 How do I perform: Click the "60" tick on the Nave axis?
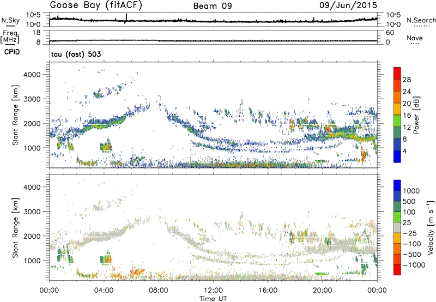[x=390, y=33]
